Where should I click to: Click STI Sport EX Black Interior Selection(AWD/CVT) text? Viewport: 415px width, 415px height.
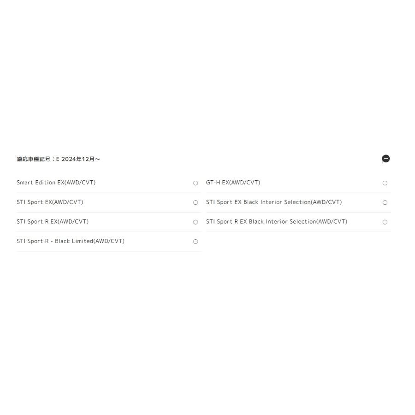tap(274, 202)
